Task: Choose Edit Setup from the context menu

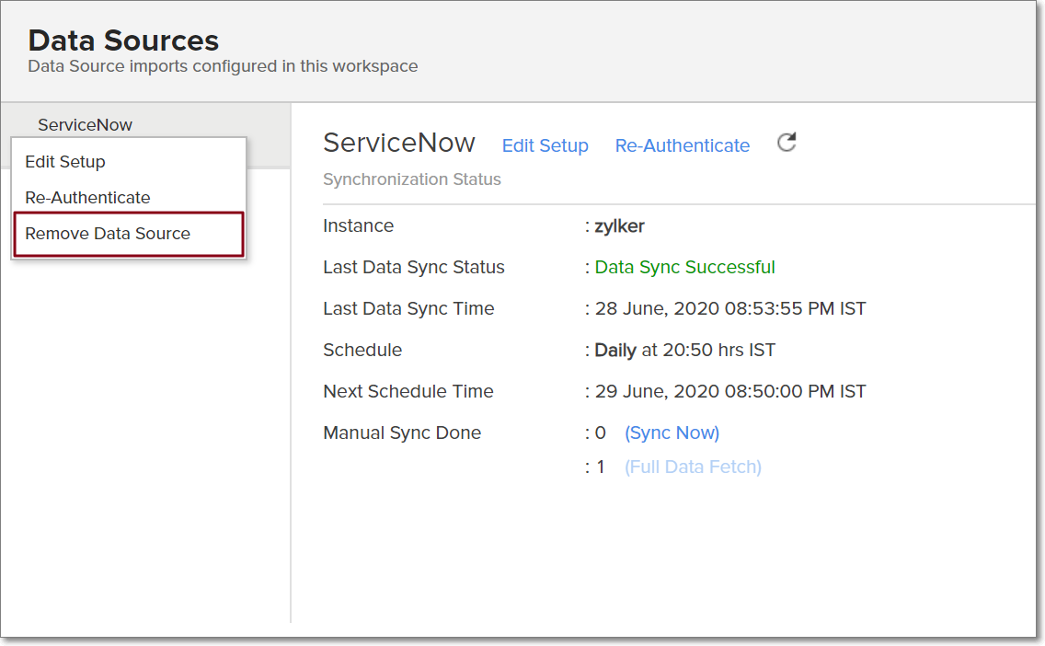Action: click(x=65, y=162)
